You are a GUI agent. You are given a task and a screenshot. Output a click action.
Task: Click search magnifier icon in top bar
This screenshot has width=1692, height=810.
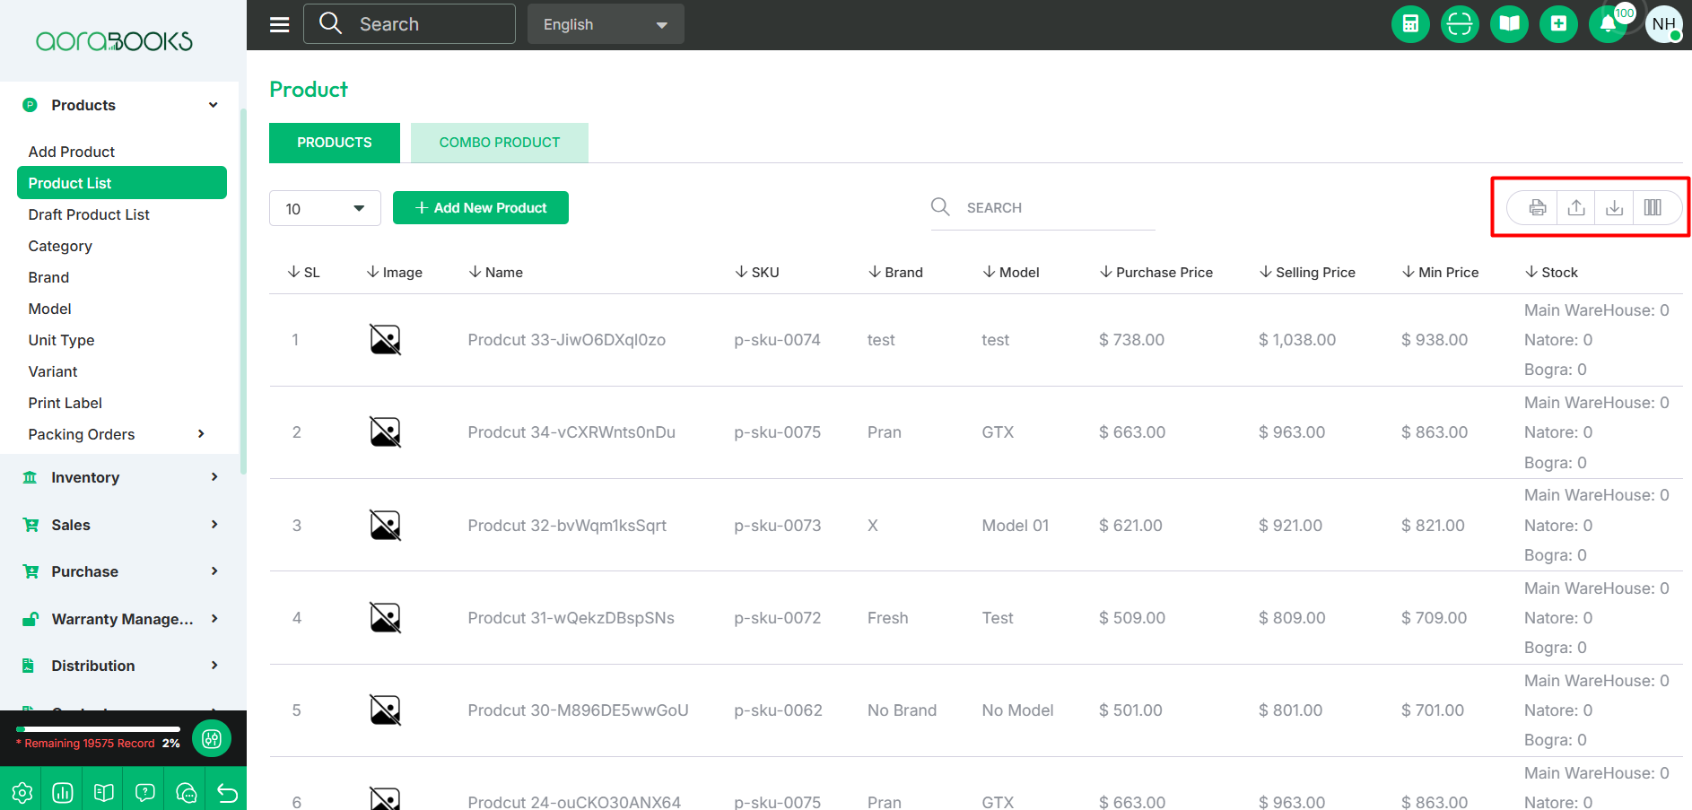(x=330, y=23)
